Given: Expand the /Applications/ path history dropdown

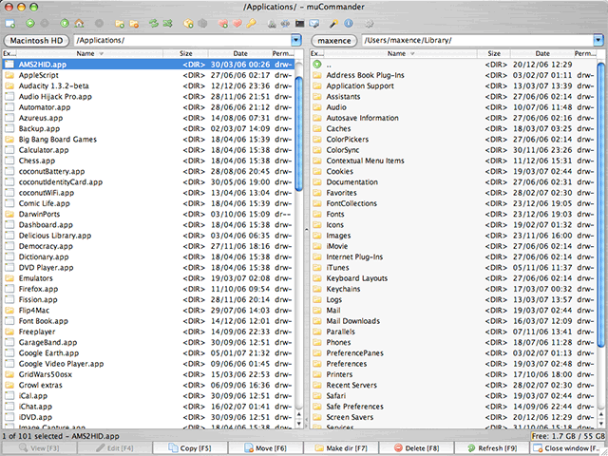Looking at the screenshot, I should pos(295,40).
